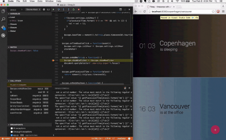Open macOS Spotlight search
Image resolution: width=226 pixels, height=140 pixels.
216,1
